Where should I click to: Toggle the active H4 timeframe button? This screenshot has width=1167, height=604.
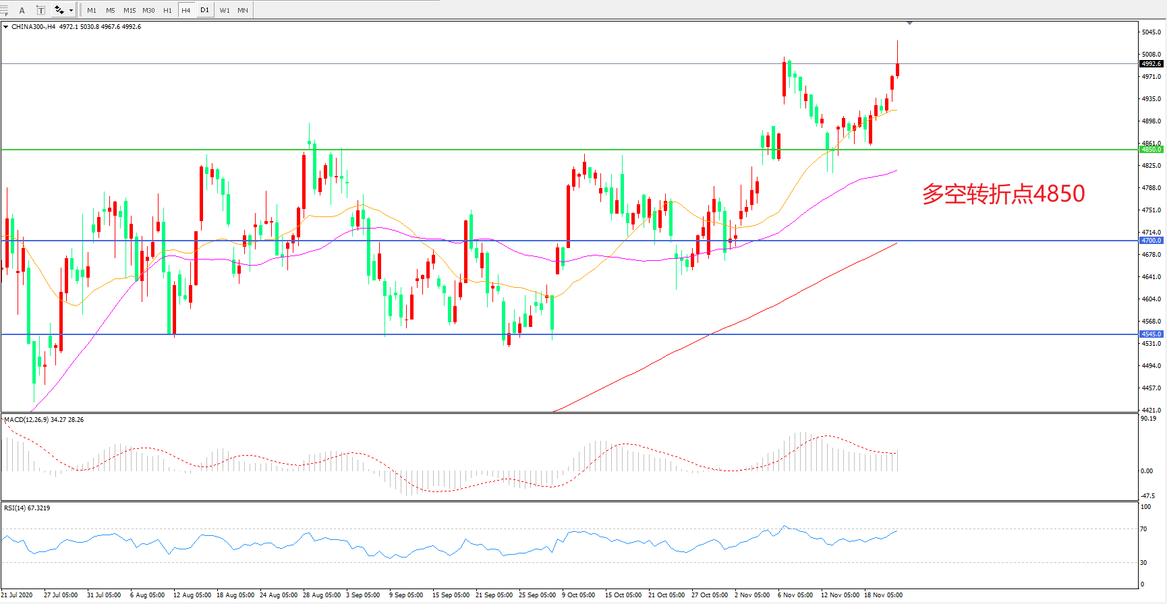coord(186,10)
